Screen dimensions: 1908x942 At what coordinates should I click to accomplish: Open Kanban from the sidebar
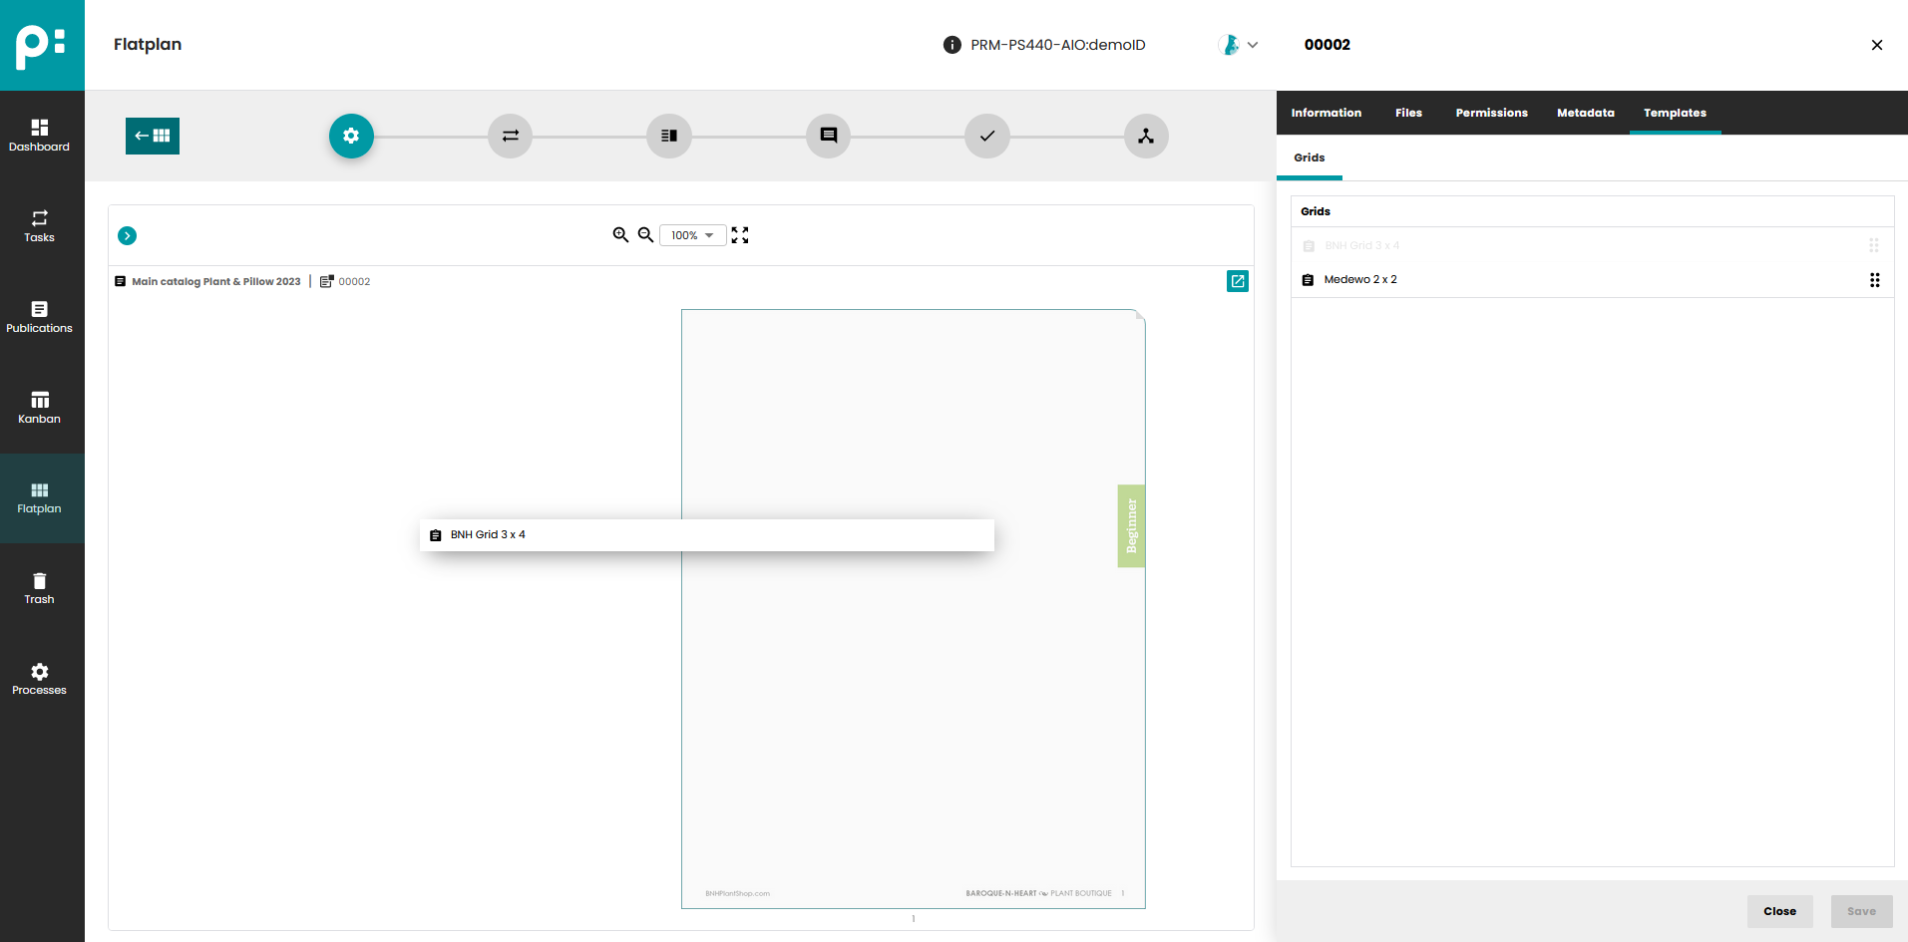point(40,407)
